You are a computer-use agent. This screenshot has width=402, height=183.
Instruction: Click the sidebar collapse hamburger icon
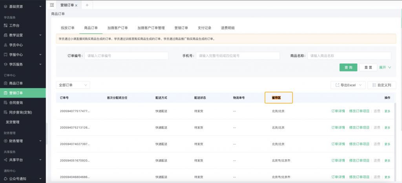click(52, 5)
